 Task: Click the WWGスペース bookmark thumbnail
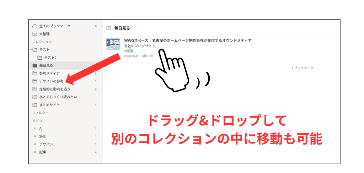coord(113,44)
